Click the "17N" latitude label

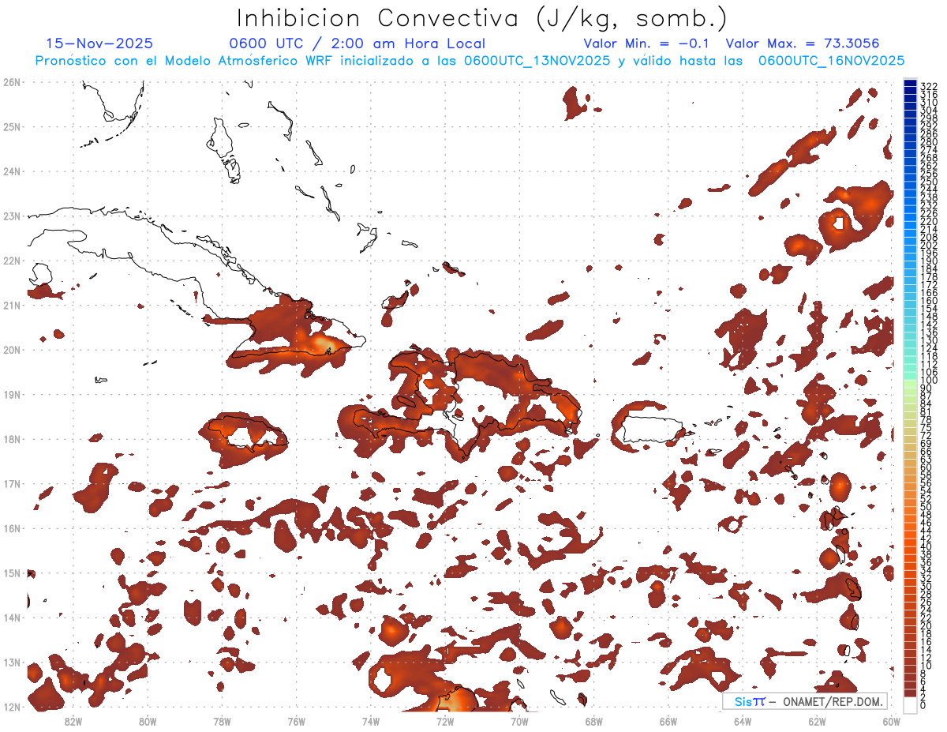coord(12,483)
